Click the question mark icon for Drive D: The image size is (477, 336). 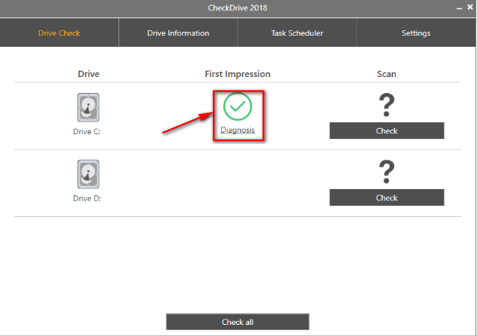click(386, 172)
